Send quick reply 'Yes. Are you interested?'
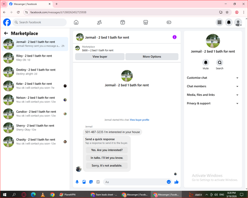 (107, 150)
